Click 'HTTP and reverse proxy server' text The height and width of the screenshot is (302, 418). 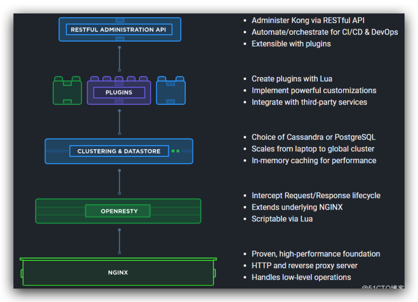click(304, 266)
